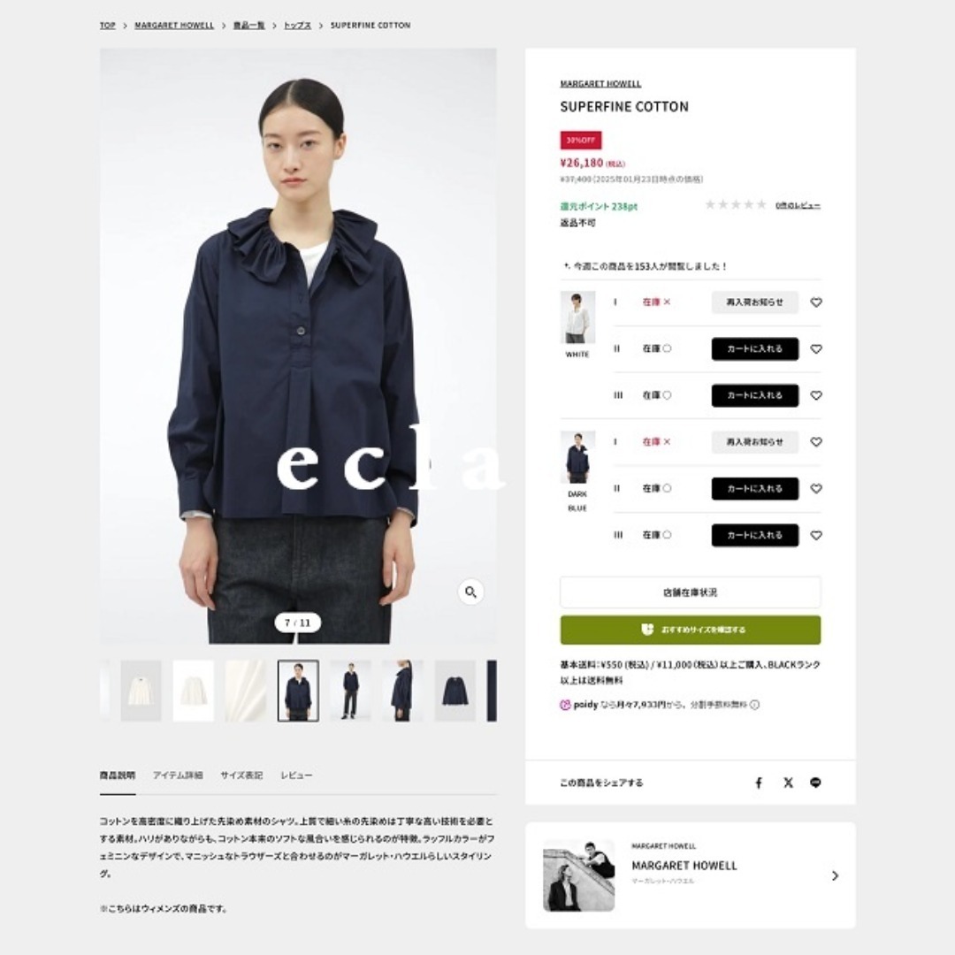Open Margaret Howell brand card chevron
Screen dimensions: 955x955
click(x=835, y=875)
